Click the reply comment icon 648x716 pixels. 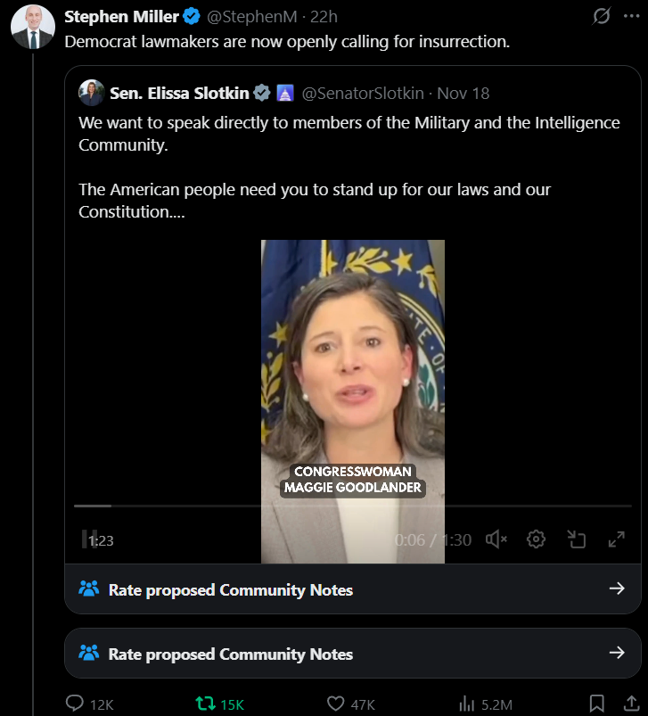point(76,704)
